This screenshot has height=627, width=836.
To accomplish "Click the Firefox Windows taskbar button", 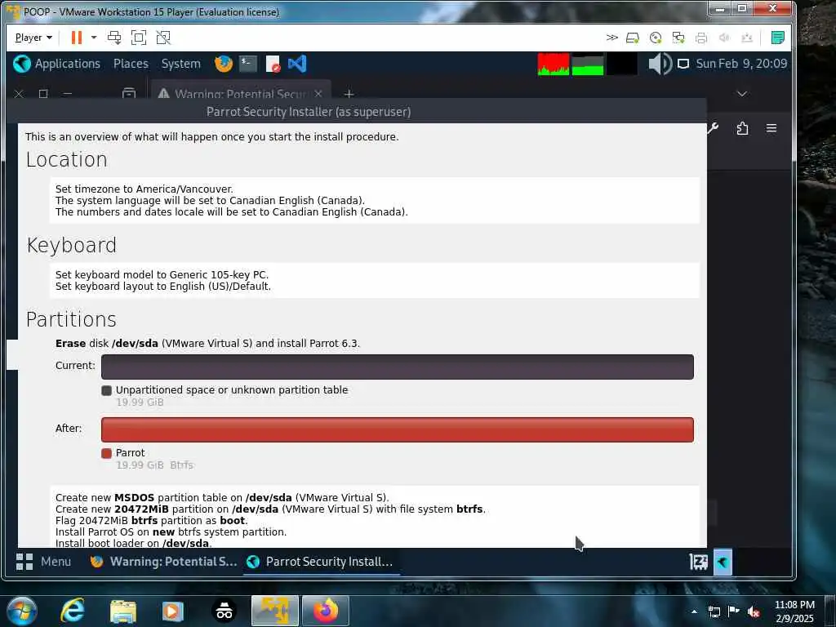I will click(326, 611).
